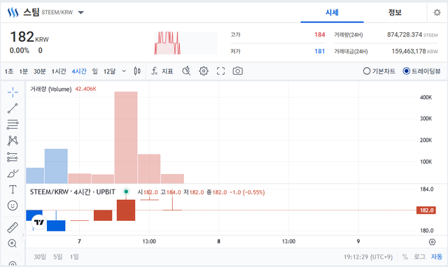Open the candlestick chart type selector

click(137, 71)
